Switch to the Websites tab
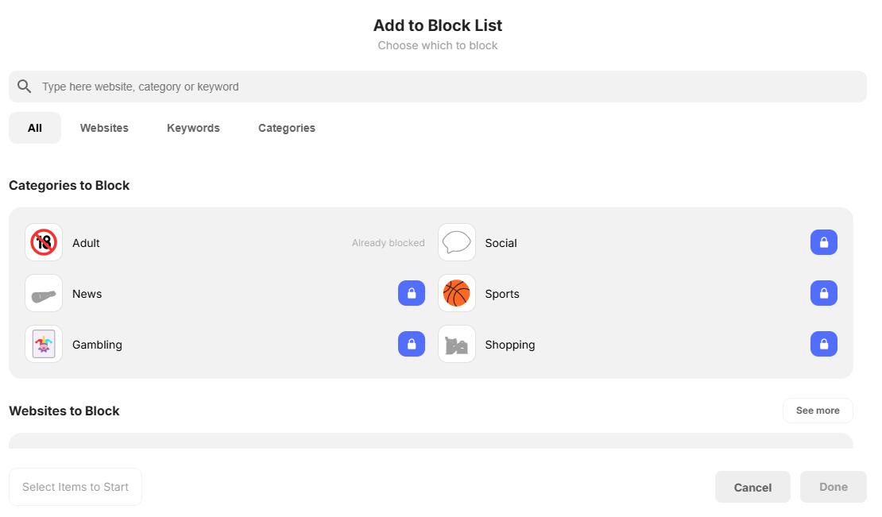Screen dimensions: 882x517 (103, 127)
